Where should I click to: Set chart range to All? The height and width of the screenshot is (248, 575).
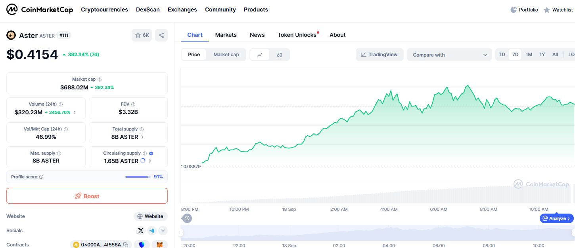click(555, 55)
